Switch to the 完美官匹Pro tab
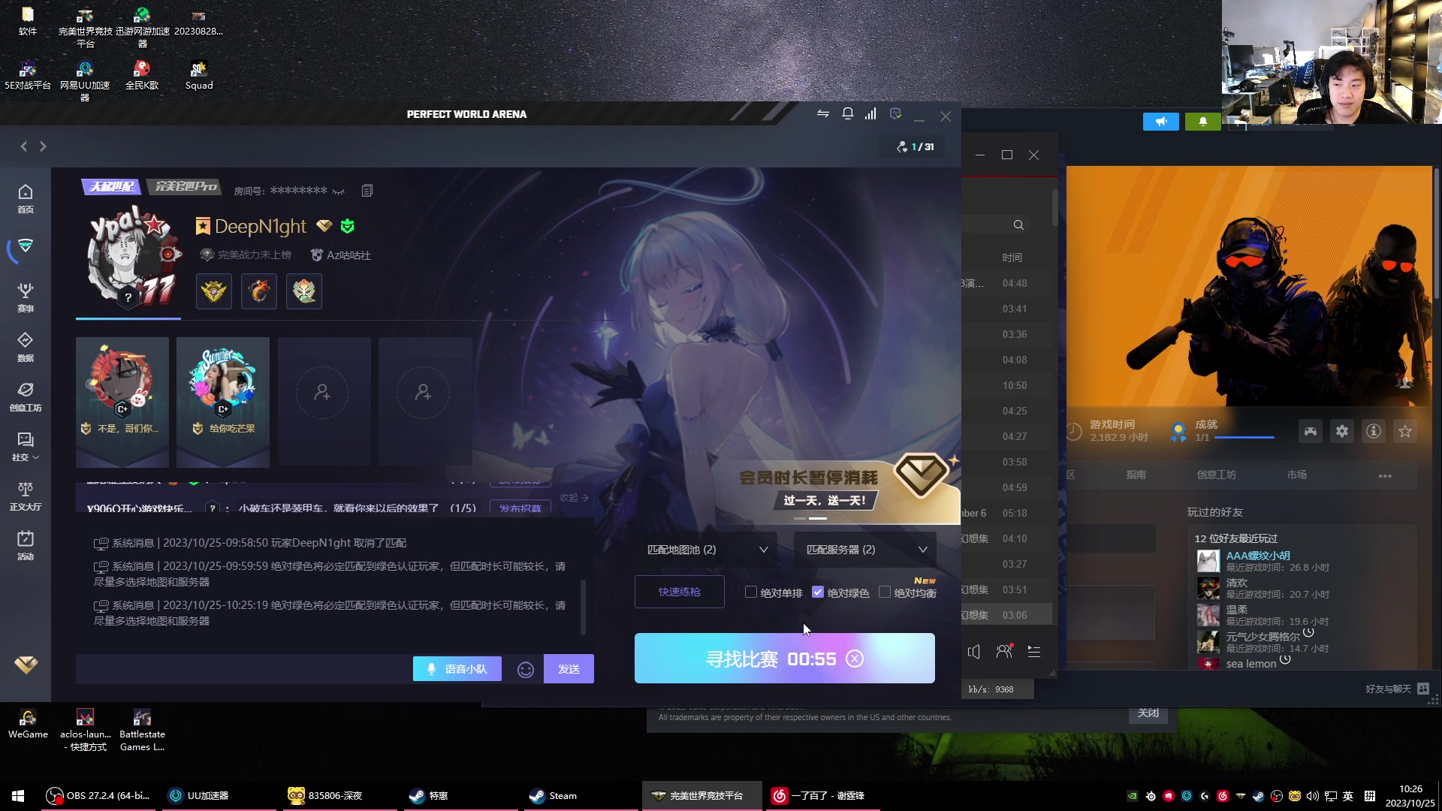Viewport: 1442px width, 811px height. [x=186, y=186]
